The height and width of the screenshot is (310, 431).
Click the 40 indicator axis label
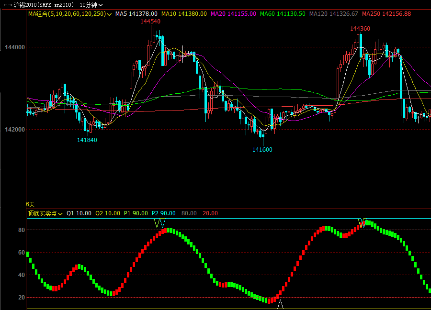(22, 275)
